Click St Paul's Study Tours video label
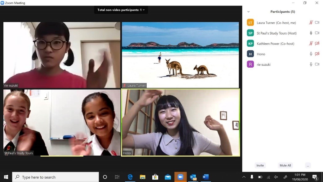This screenshot has width=323, height=182. [x=19, y=153]
